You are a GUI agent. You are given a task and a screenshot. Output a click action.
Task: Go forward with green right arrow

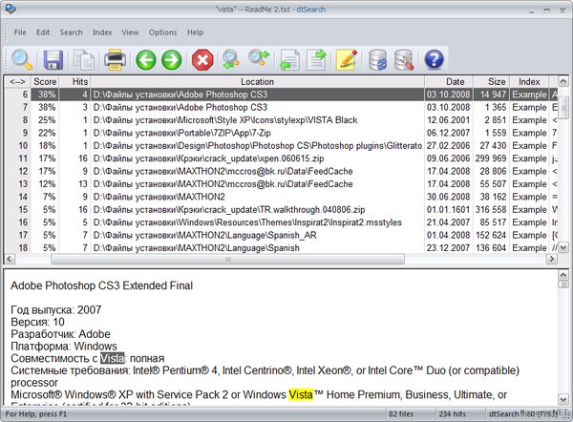pos(171,60)
